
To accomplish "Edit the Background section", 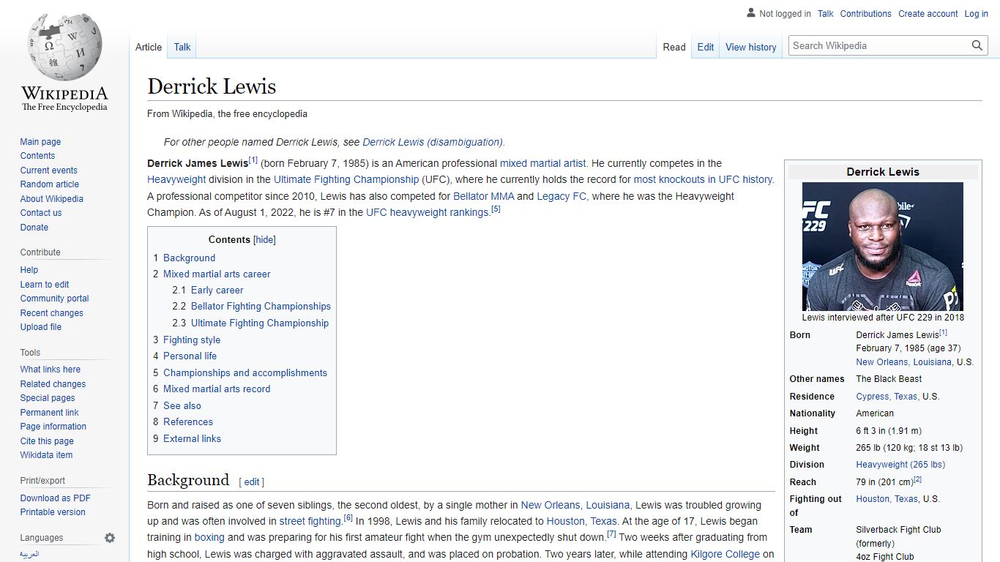I will coord(252,482).
